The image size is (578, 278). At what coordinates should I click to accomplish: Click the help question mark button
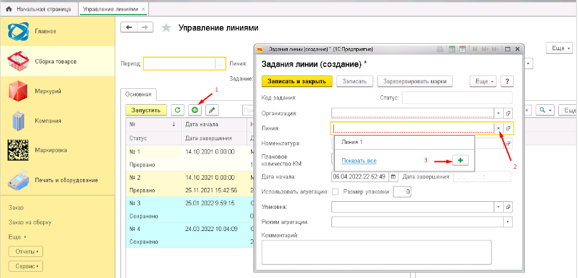click(x=507, y=81)
